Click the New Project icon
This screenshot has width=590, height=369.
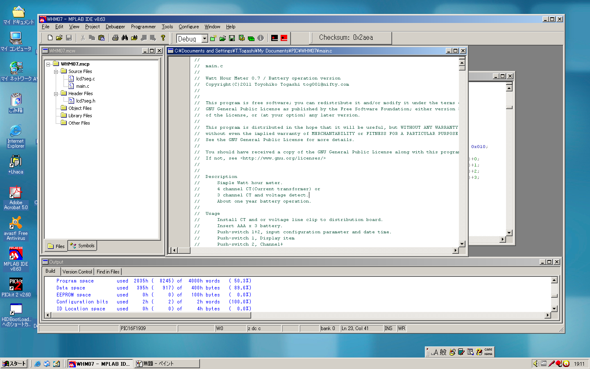[x=213, y=38]
